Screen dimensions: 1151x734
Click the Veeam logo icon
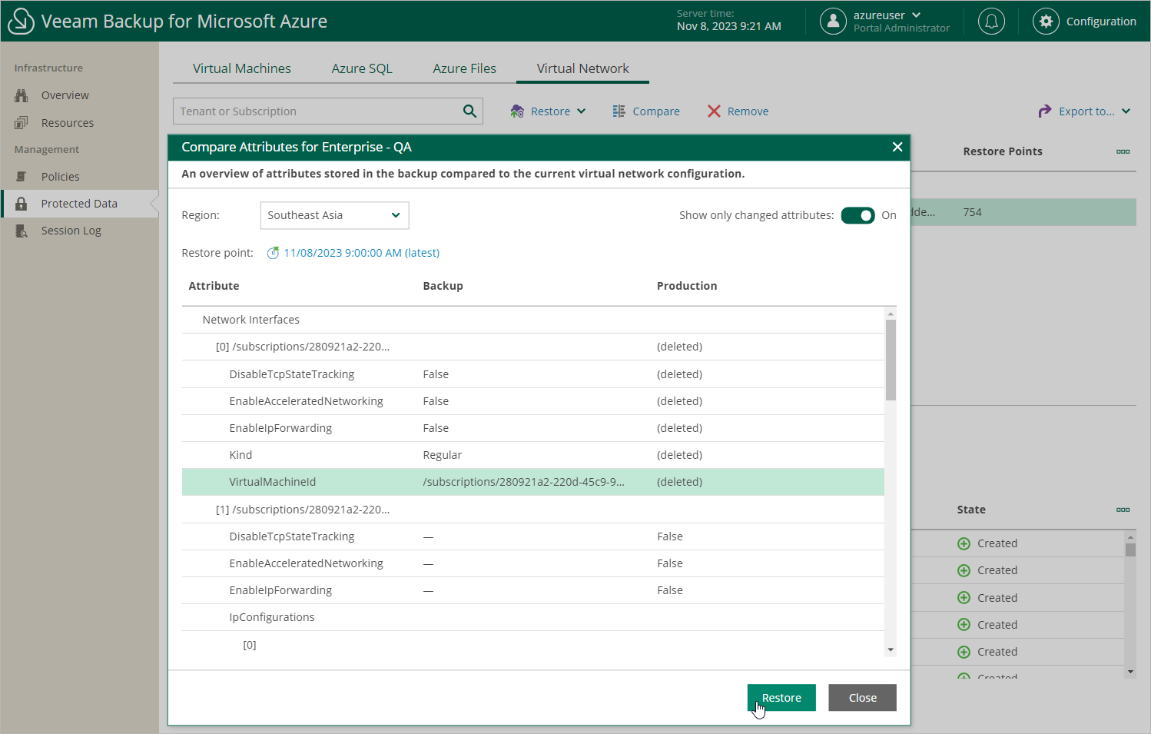[x=21, y=21]
